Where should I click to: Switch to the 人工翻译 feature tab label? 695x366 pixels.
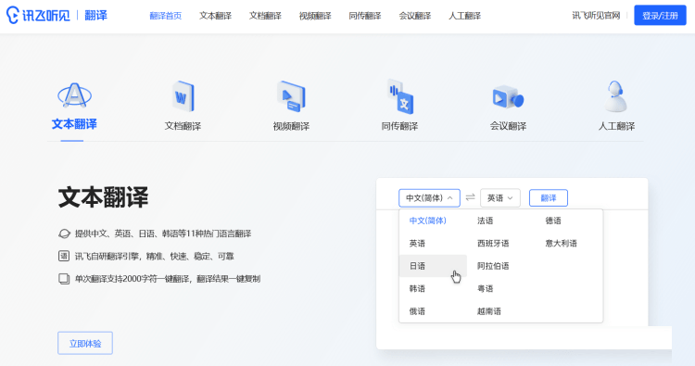pos(616,126)
